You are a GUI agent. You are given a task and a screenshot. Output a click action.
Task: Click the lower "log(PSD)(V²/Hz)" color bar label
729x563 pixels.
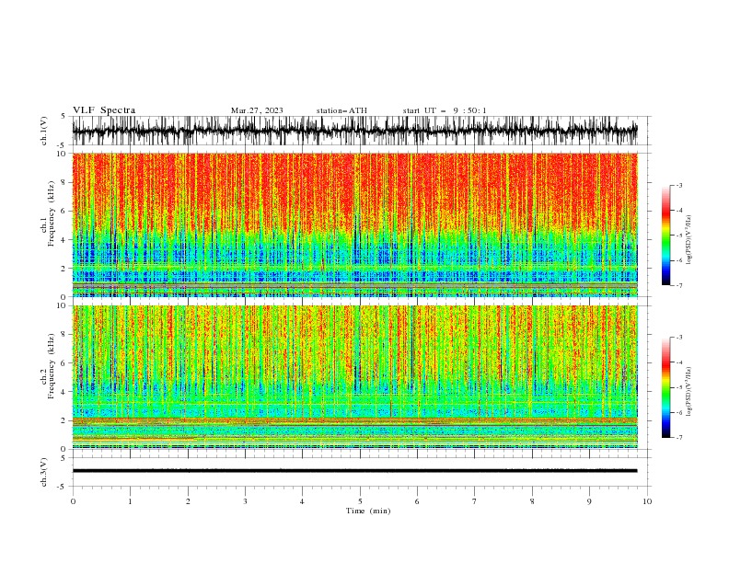click(x=688, y=392)
